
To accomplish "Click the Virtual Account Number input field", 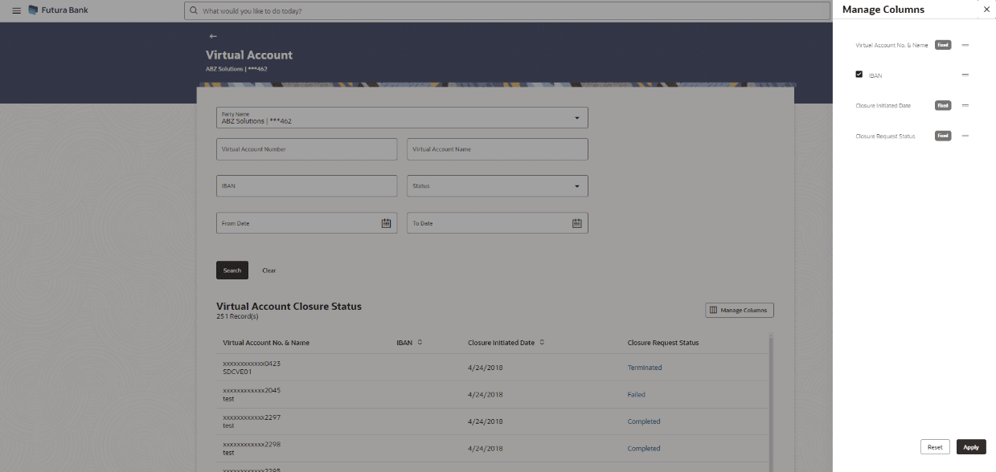I will click(x=306, y=149).
